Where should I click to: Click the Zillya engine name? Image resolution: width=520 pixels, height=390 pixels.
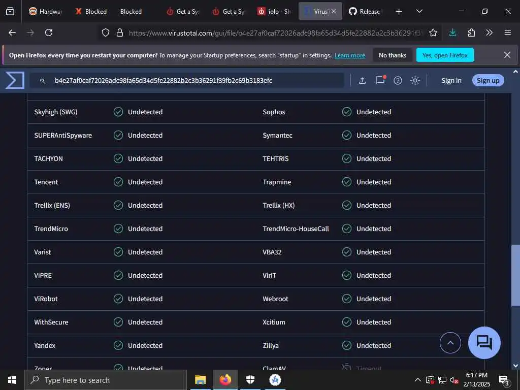coord(271,345)
